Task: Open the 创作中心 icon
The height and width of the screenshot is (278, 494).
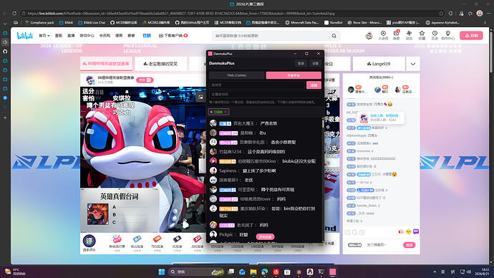Action: tap(447, 35)
